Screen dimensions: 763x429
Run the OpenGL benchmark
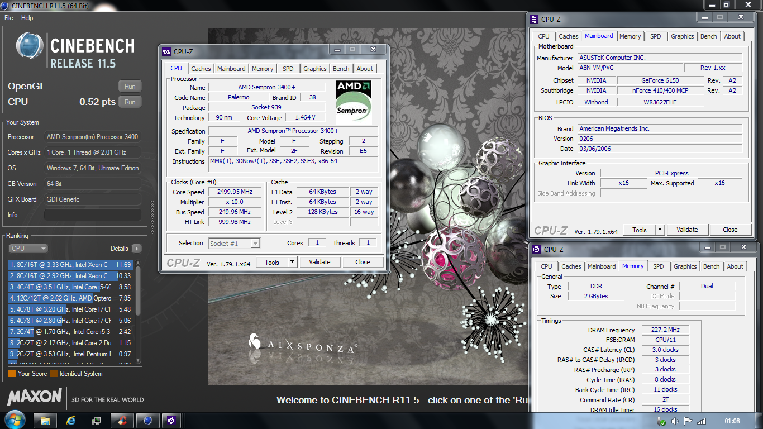click(130, 87)
